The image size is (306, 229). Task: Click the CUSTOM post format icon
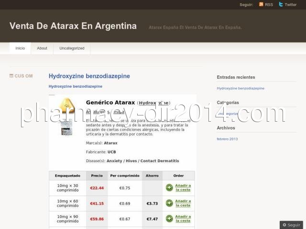pos(11,76)
